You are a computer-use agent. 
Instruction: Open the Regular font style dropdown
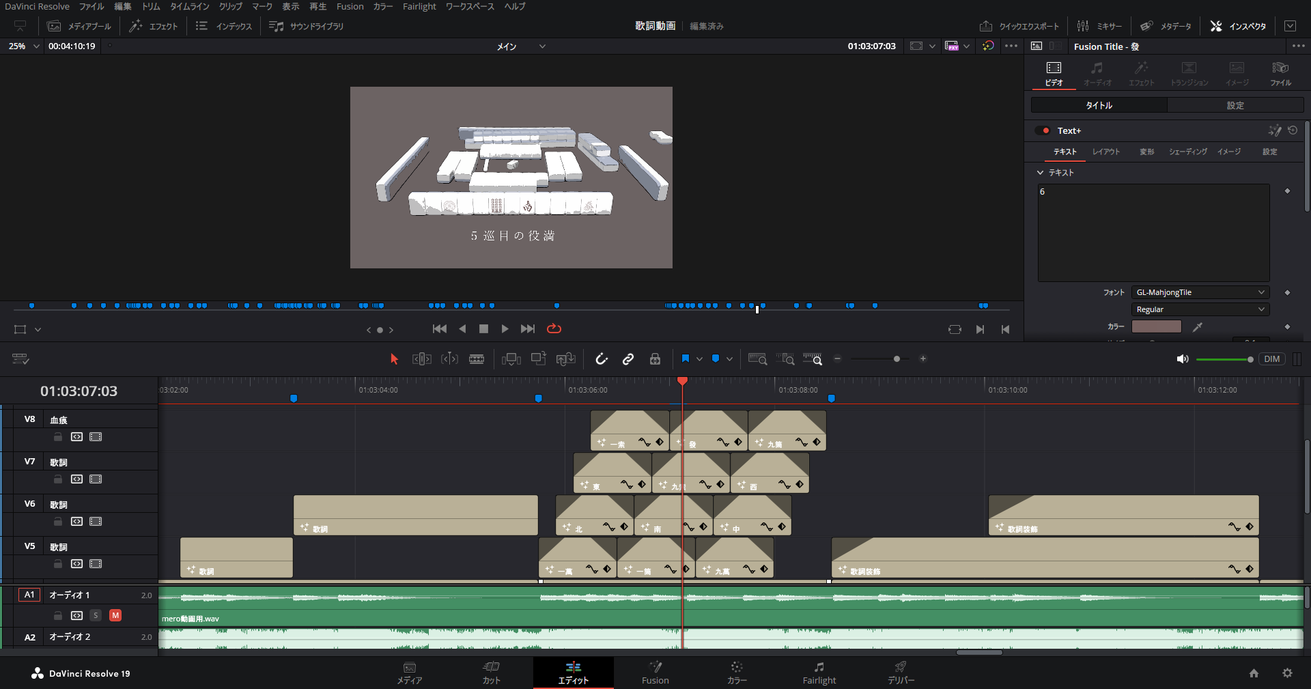tap(1200, 309)
